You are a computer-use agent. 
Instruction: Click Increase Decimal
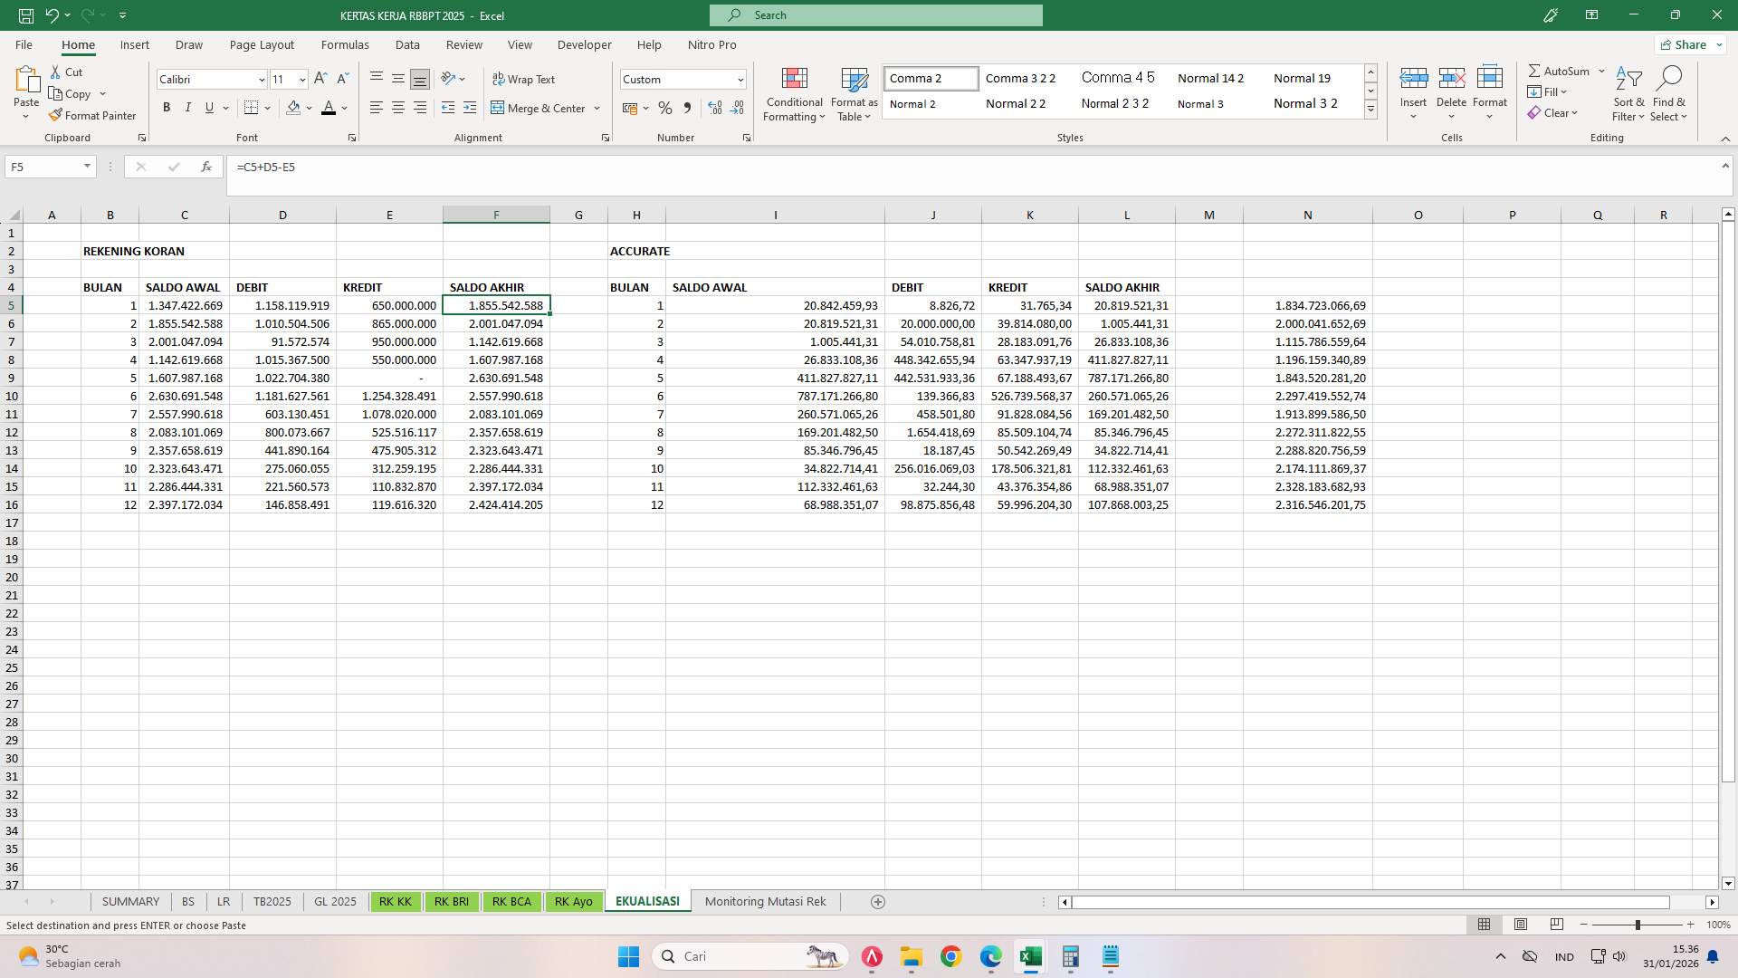coord(714,108)
